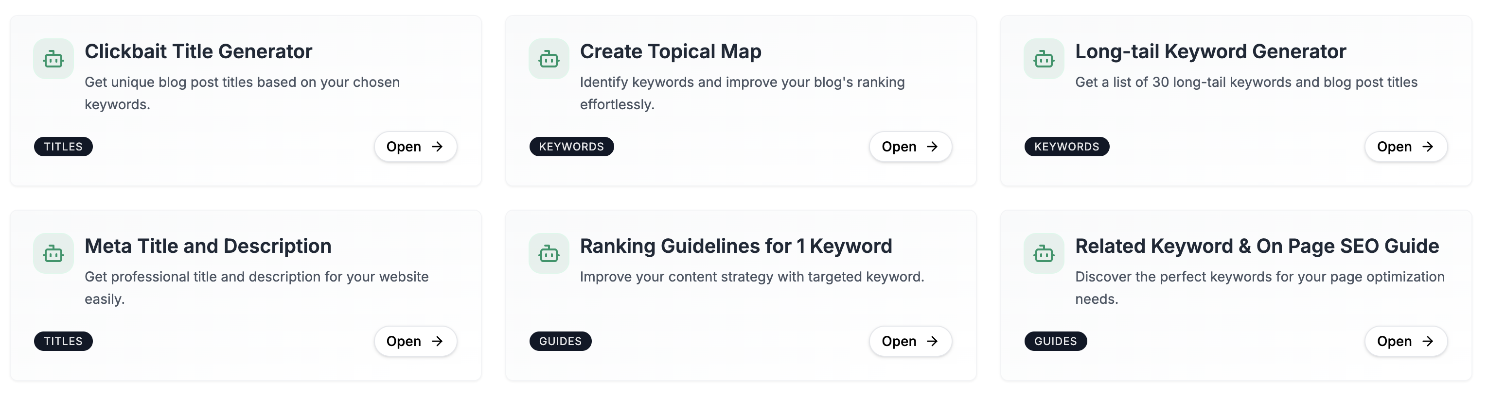The width and height of the screenshot is (1488, 397).
Task: Click the Create Topical Map card title
Action: coord(670,51)
